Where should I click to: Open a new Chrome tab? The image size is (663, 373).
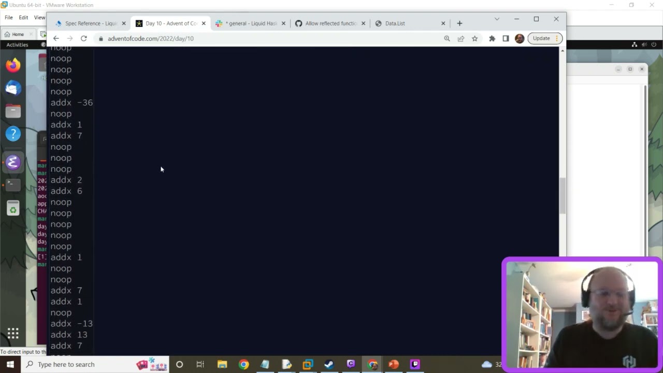tap(459, 23)
